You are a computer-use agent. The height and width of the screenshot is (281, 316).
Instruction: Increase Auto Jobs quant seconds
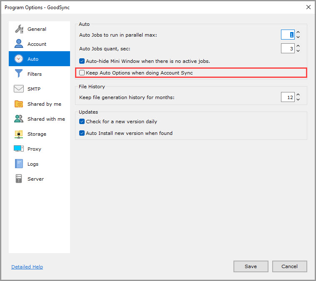click(x=298, y=46)
